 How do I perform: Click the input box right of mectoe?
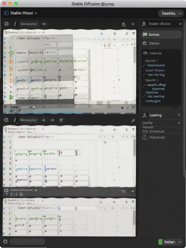coord(67,153)
